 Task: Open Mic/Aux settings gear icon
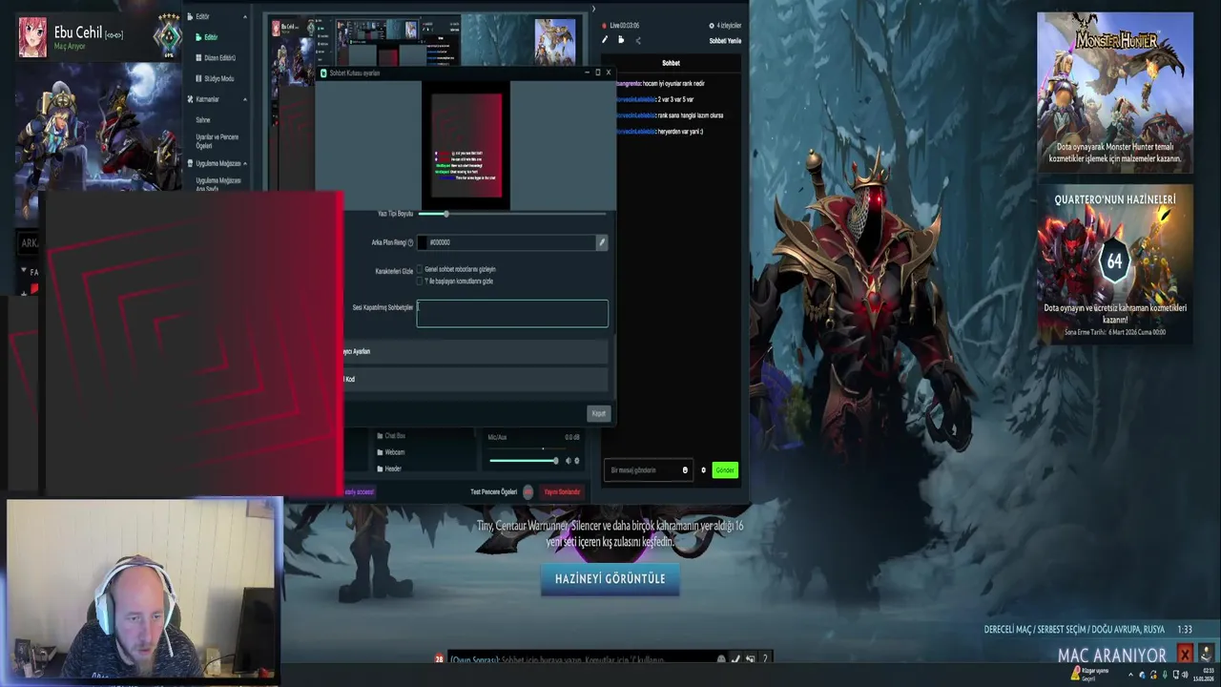coord(576,461)
